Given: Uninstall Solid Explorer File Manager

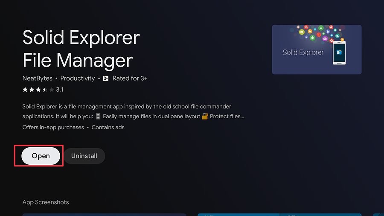Looking at the screenshot, I should pos(84,156).
